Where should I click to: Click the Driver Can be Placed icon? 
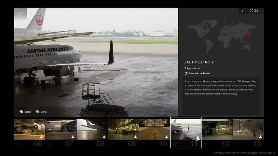[186, 73]
